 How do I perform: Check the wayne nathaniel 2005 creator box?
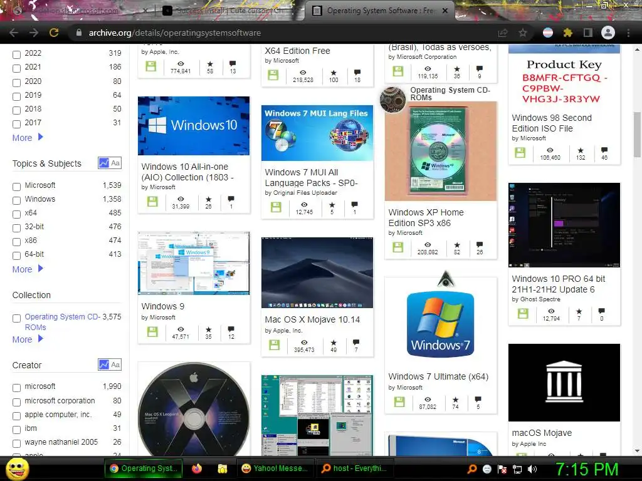point(16,444)
